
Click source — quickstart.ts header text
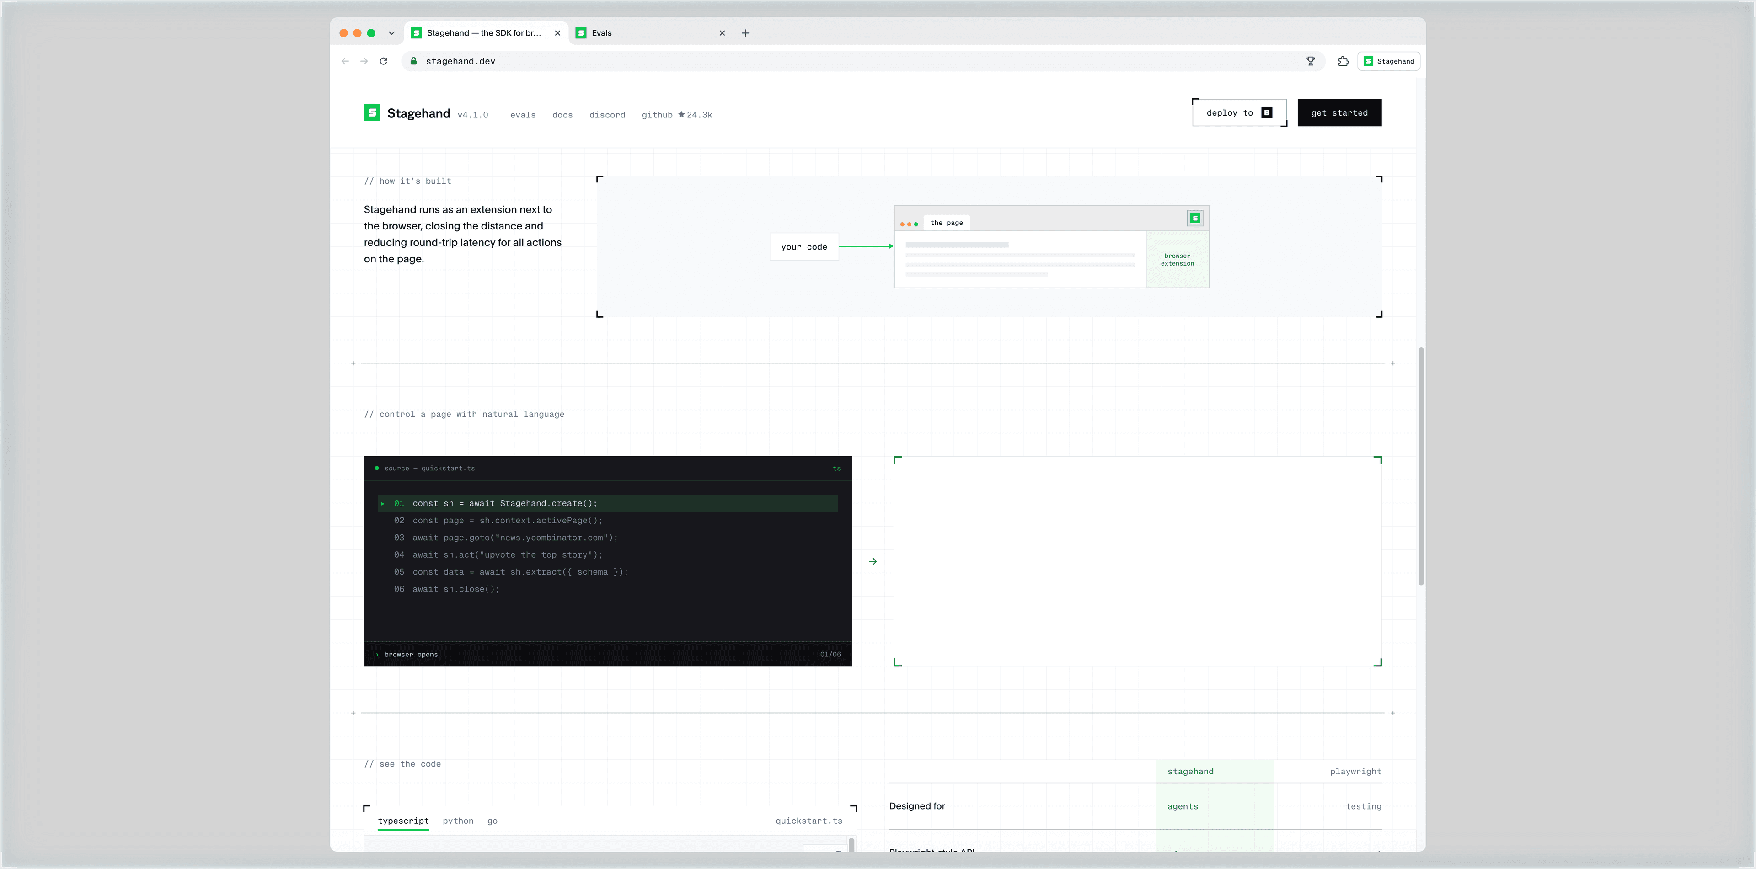(x=429, y=468)
